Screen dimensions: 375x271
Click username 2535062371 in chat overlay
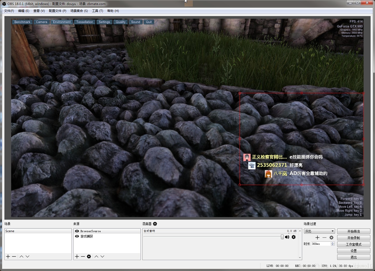tap(272, 165)
